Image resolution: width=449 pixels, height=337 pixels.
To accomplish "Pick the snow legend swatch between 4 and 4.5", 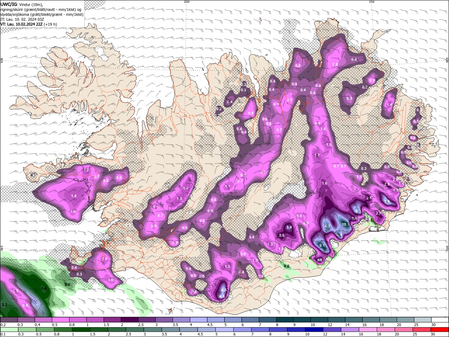I will (199, 320).
